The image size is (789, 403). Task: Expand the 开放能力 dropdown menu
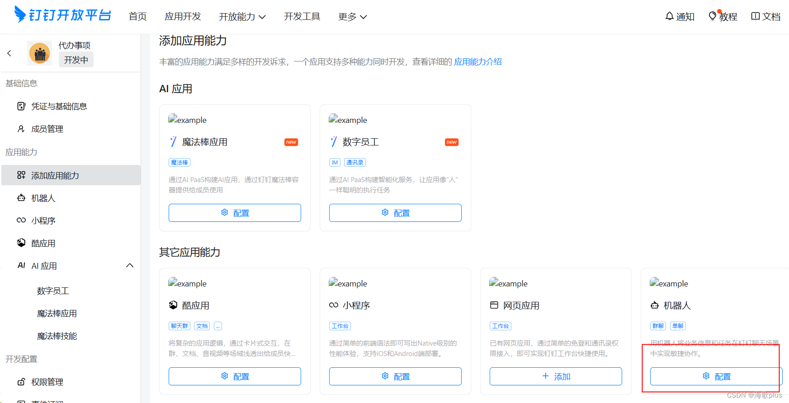(x=242, y=17)
